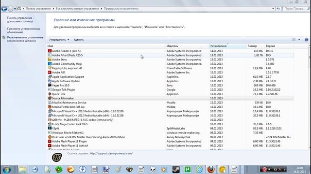Sort by the Версия column header
Image resolution: width=311 pixels, height=174 pixels.
279,46
